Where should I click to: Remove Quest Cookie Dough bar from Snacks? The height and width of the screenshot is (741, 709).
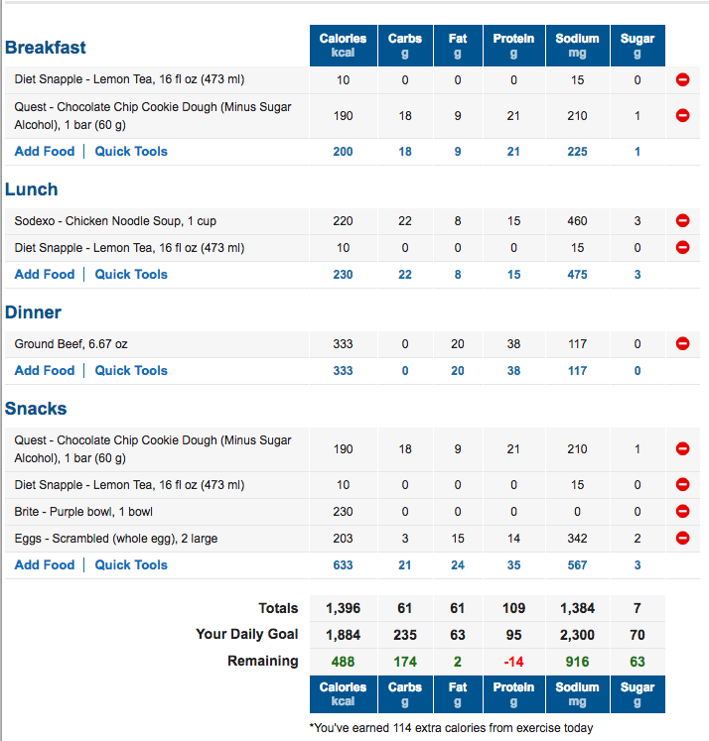[682, 448]
